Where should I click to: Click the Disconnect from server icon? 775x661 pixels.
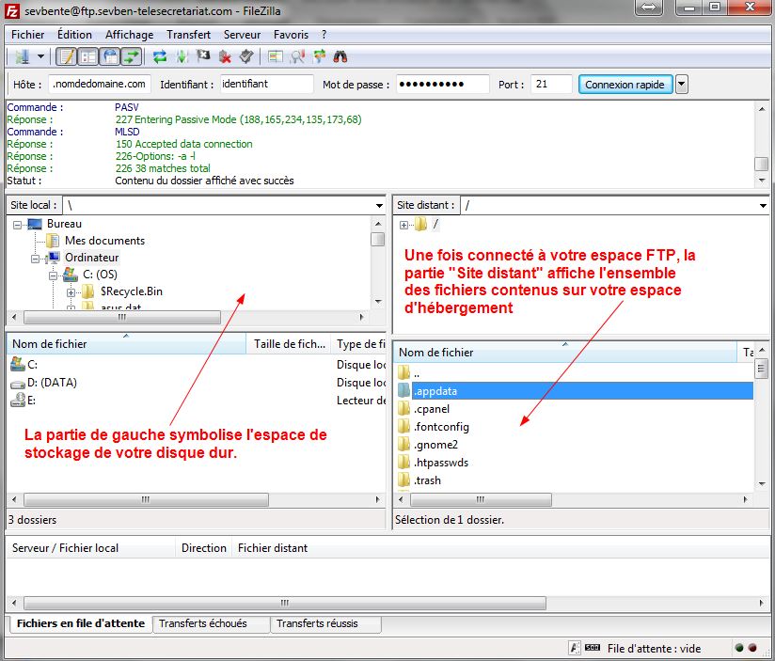point(225,56)
